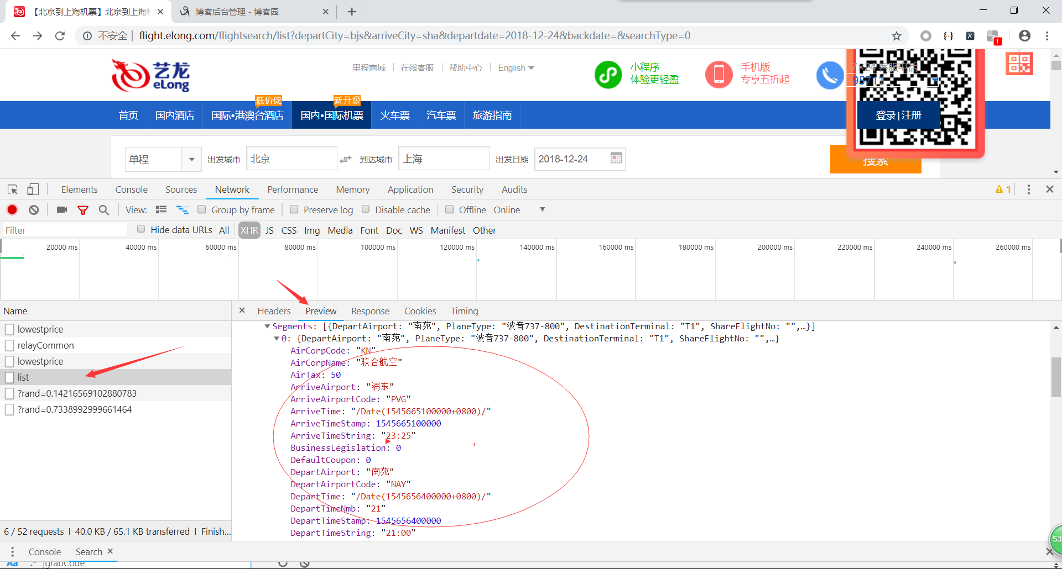Reload the page with the refresh icon
Viewport: 1062px width, 569px height.
(60, 36)
